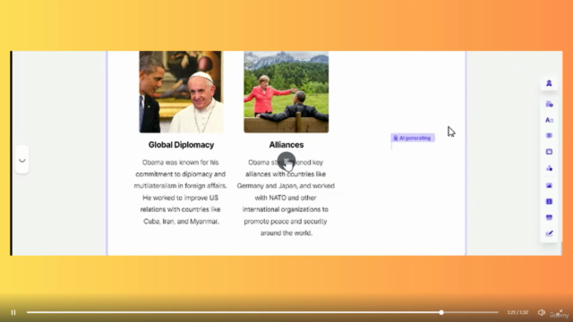Click the paragraph starting 'Obama was known for'

click(x=181, y=191)
